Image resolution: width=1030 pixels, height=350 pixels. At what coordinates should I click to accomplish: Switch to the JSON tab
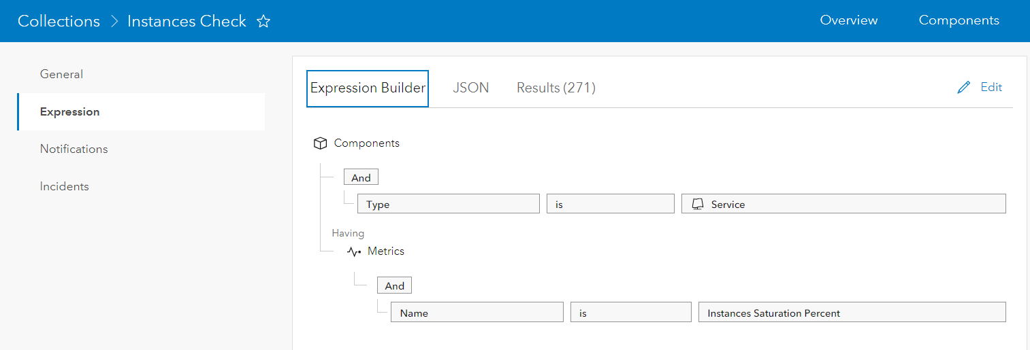click(x=470, y=88)
